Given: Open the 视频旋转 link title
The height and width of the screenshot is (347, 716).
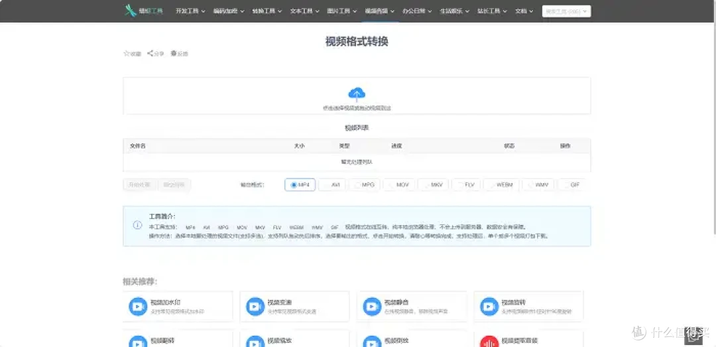Looking at the screenshot, I should [514, 302].
